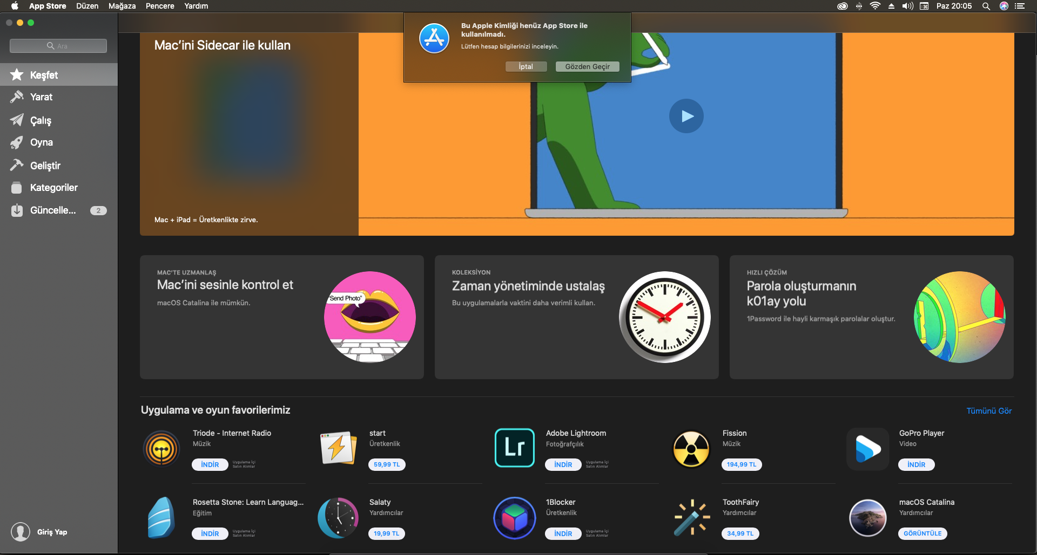Screen dimensions: 1037x555
Task: Open the Yardım menu
Action: 196,6
